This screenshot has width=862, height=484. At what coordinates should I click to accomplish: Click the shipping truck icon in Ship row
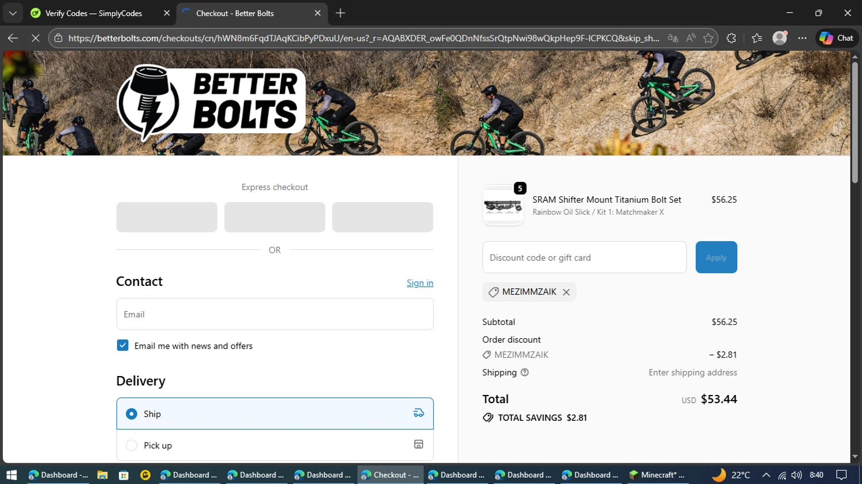[418, 413]
